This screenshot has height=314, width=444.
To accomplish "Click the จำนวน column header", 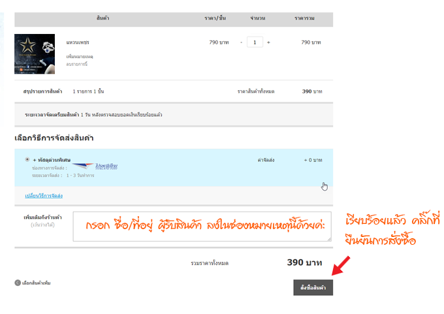I will point(257,18).
